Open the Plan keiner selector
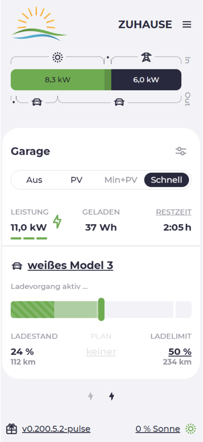Viewport: 203px width, 442px height. point(101,351)
